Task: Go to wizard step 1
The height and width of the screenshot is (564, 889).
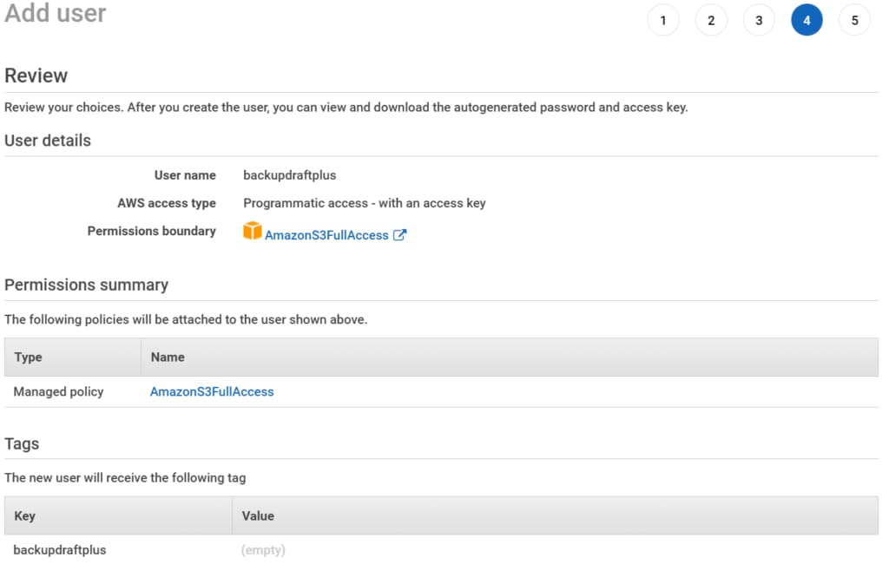Action: [662, 21]
